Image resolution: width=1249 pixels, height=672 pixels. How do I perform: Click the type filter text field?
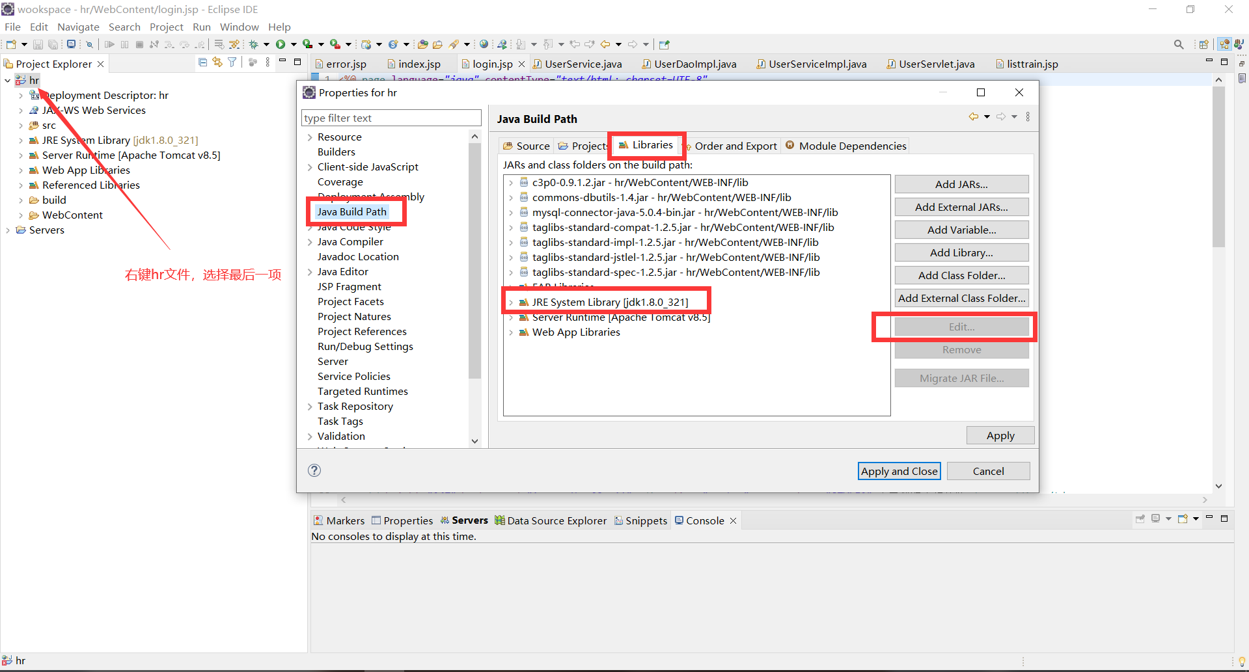coord(391,118)
